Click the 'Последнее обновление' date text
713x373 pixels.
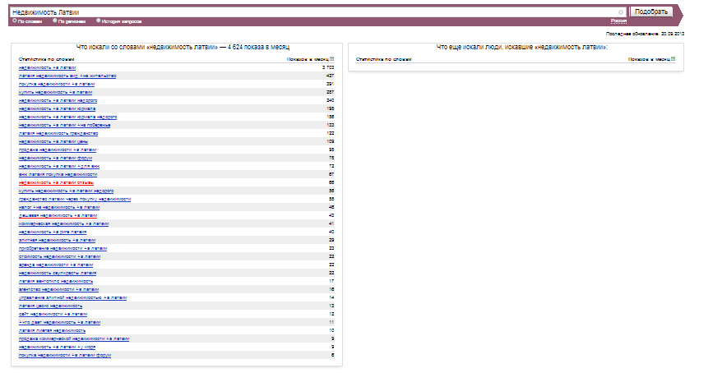pos(646,34)
